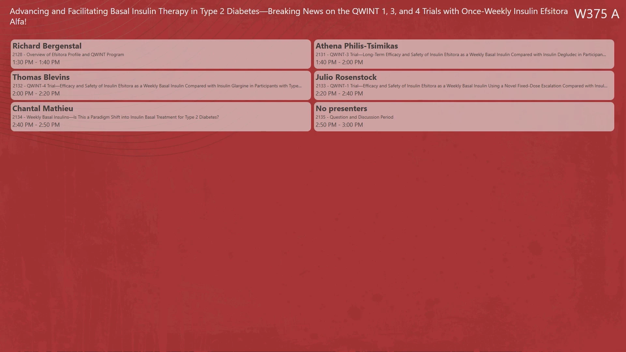The height and width of the screenshot is (352, 626).
Task: Click '2134 - Weekly Basal Insulins' description
Action: click(116, 117)
